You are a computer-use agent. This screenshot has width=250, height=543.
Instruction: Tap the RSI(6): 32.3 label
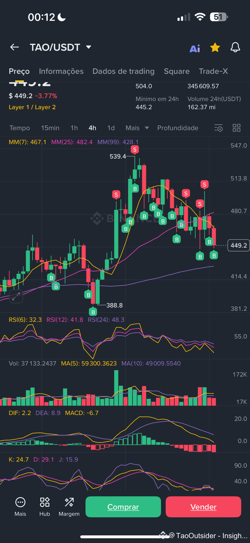(x=25, y=319)
